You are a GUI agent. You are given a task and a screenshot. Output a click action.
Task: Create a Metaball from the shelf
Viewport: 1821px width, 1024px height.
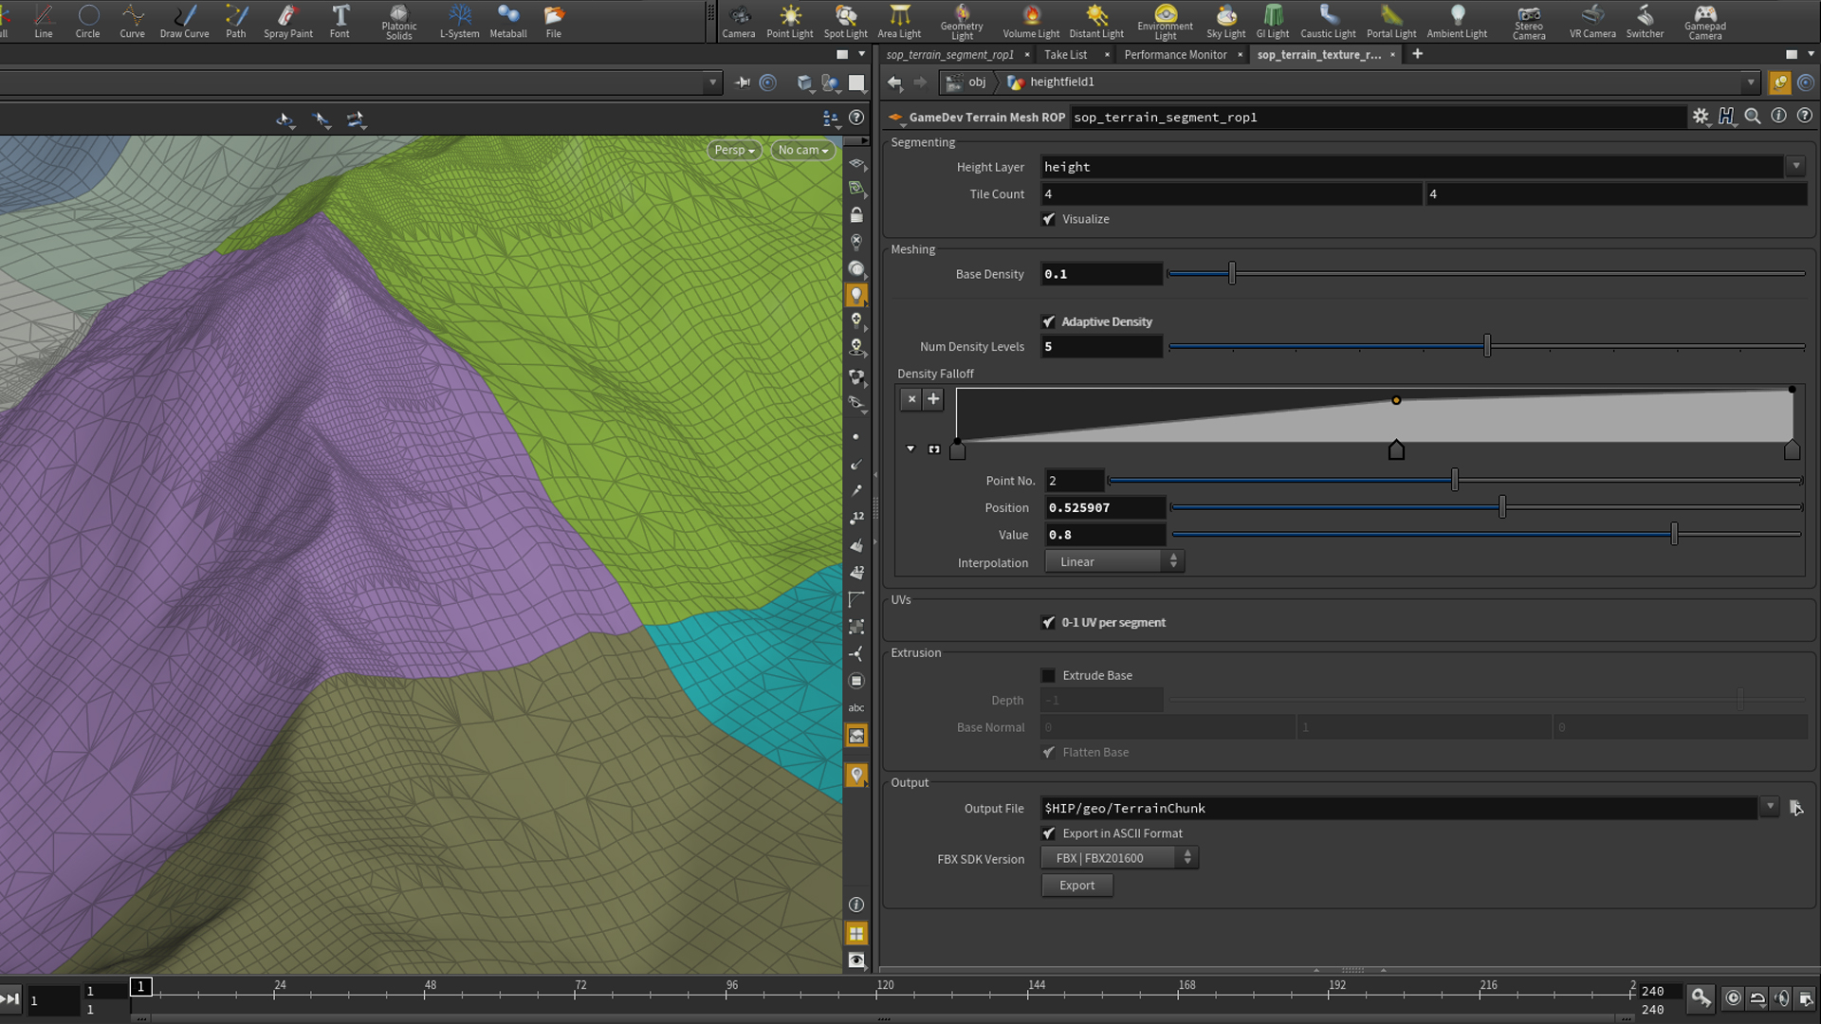(x=508, y=21)
